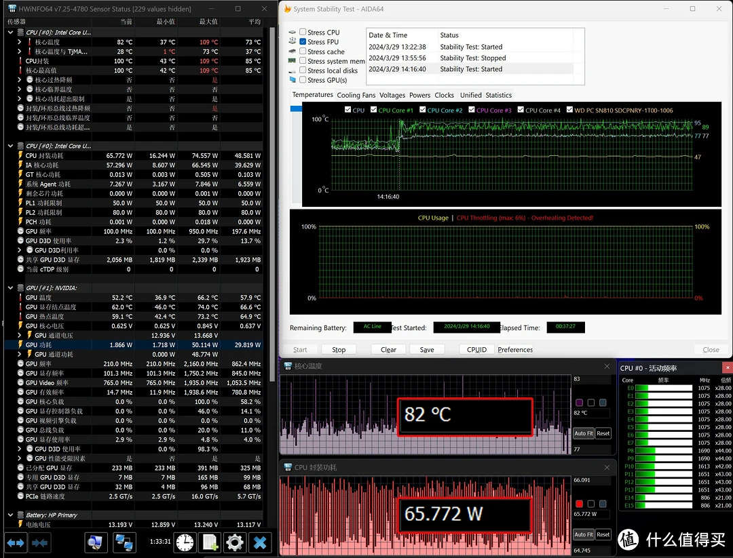The height and width of the screenshot is (558, 733).
Task: Click the window icon of the 核心温度 graph
Action: pos(288,366)
